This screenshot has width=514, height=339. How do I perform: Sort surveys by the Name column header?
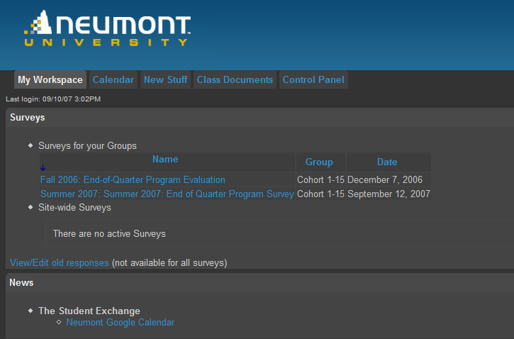(165, 160)
